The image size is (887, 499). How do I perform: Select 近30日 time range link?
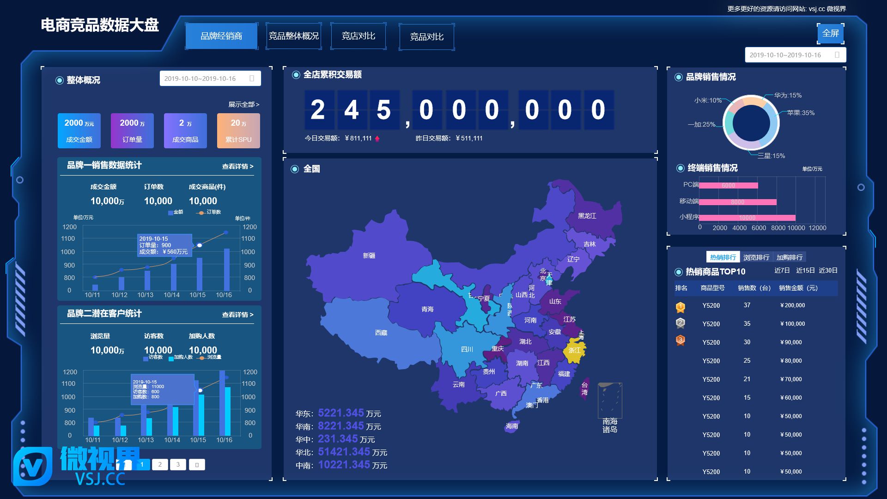point(828,271)
